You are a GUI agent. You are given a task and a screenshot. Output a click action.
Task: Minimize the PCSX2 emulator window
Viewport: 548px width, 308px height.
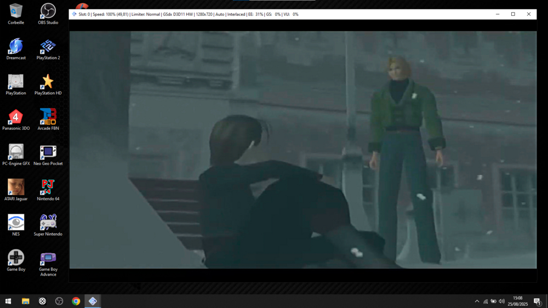(498, 14)
